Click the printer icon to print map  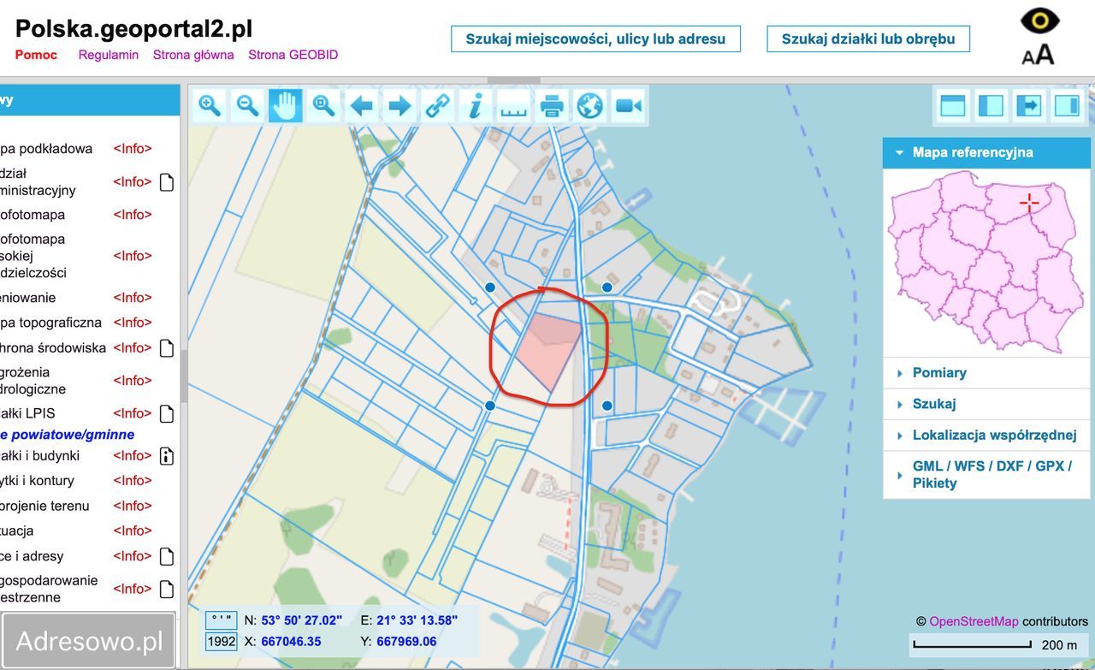(x=552, y=105)
